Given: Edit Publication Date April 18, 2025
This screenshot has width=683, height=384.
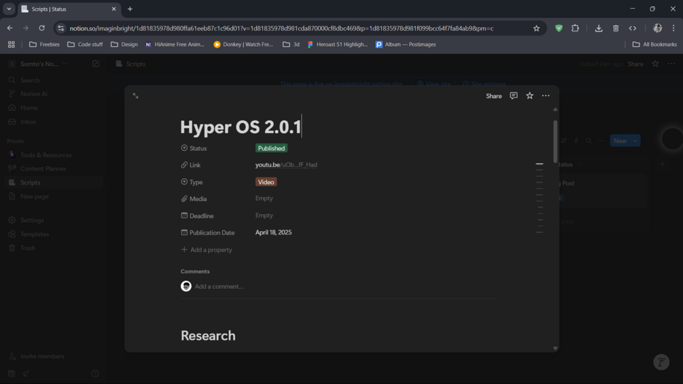Looking at the screenshot, I should pos(274,232).
